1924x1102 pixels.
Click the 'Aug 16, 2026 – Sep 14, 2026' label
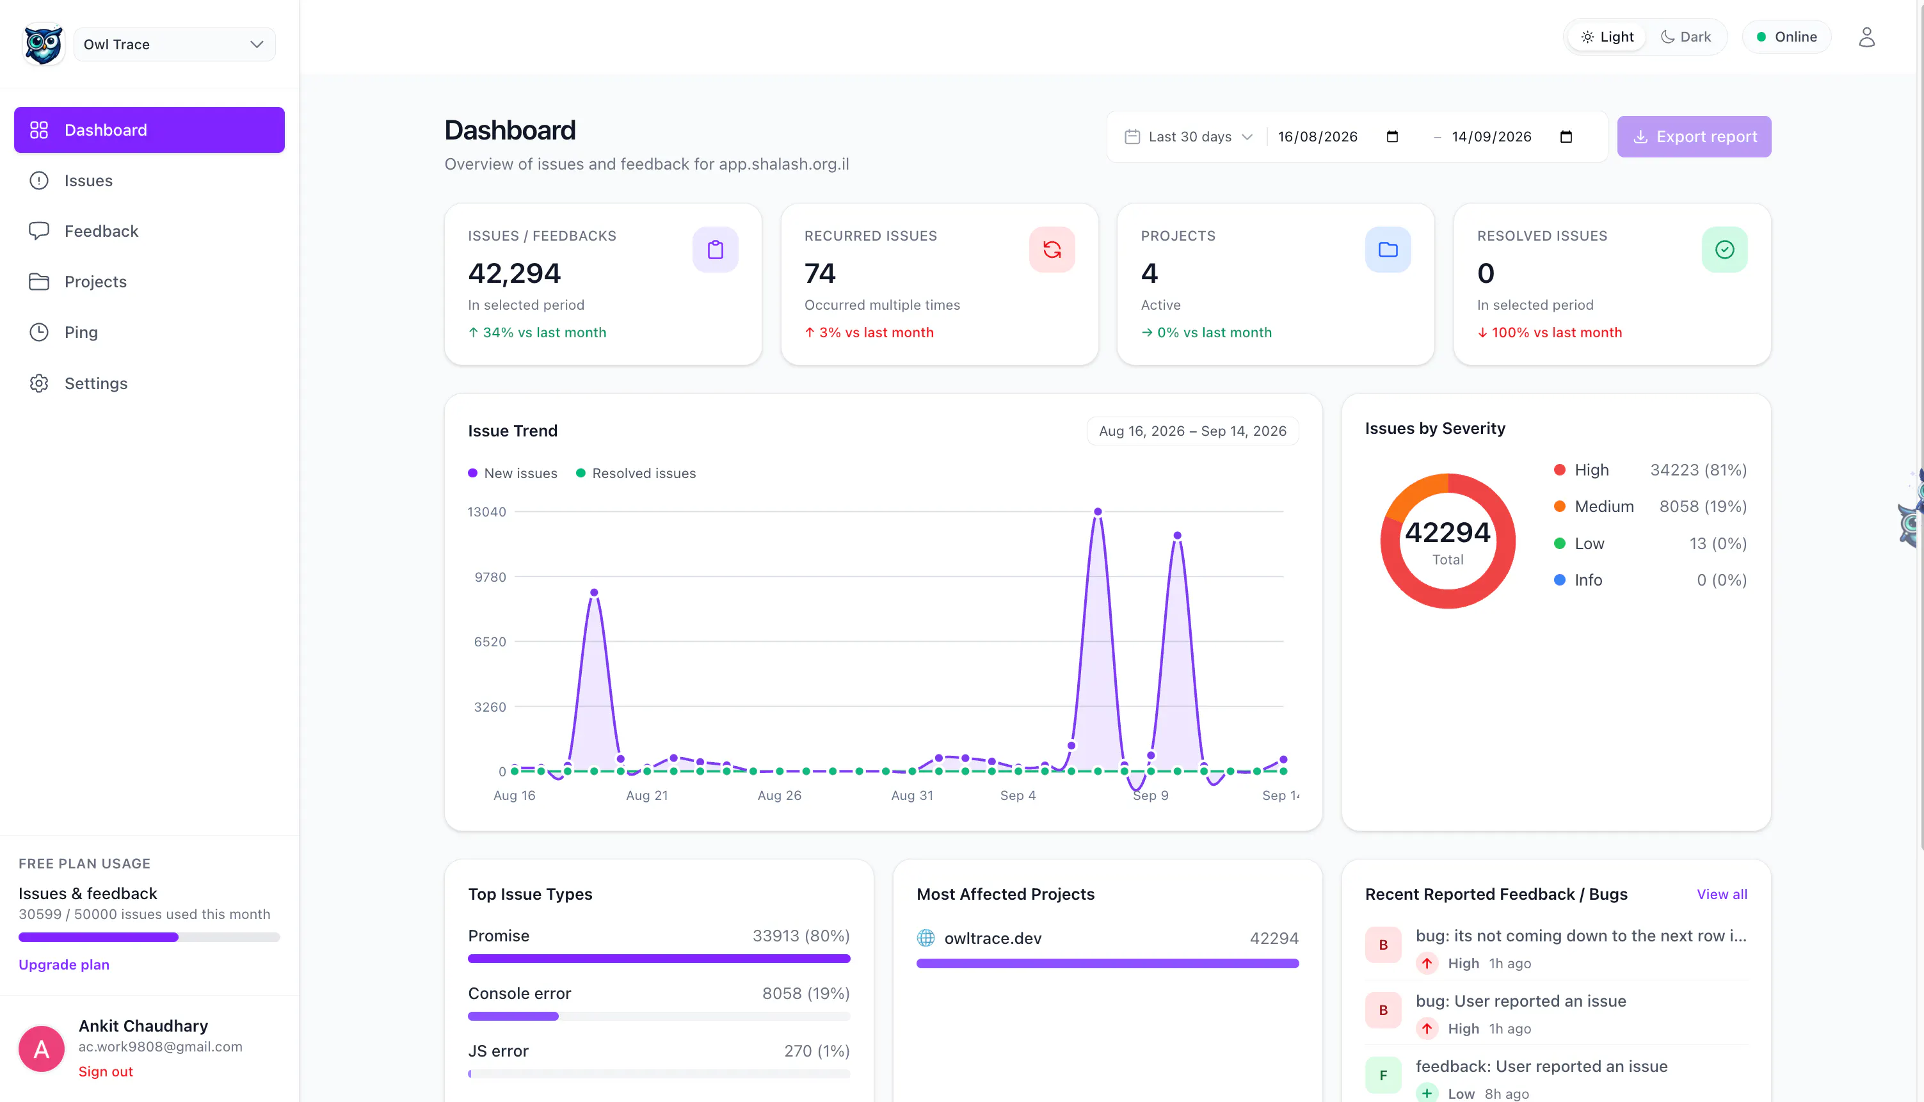pos(1193,431)
